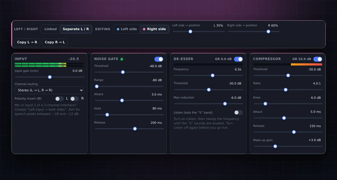Click the GR 0.0 dB de-esser readout
This screenshot has height=180, width=337.
[223, 59]
